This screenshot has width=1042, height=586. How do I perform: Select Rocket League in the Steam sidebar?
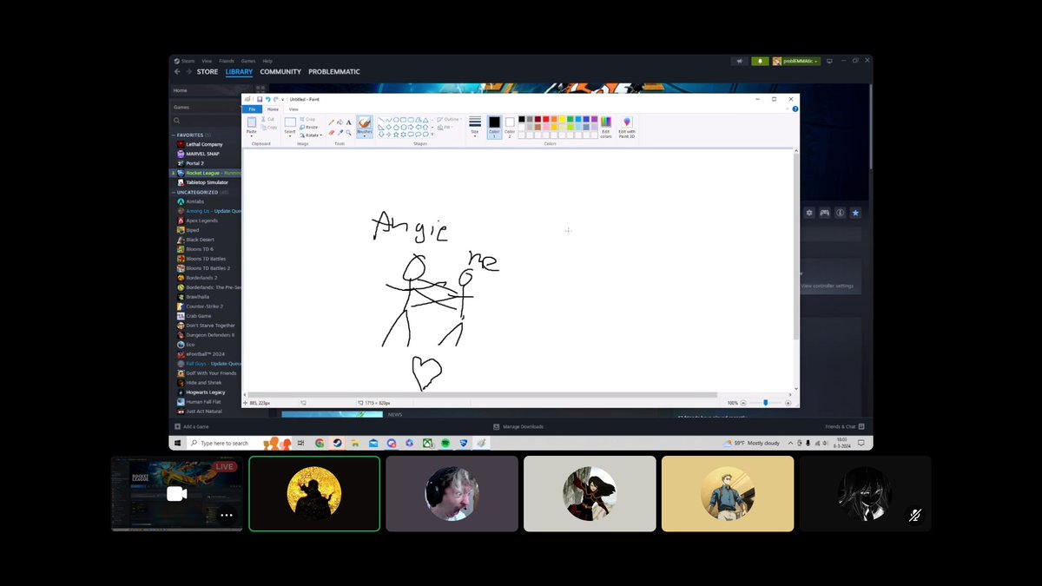click(203, 173)
